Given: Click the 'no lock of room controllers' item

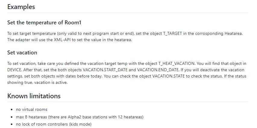Looking at the screenshot, I should point(54,124).
